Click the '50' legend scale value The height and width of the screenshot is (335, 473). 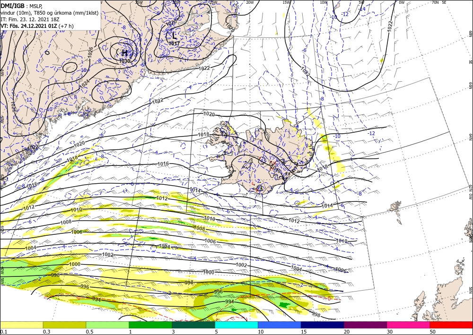coord(433,332)
